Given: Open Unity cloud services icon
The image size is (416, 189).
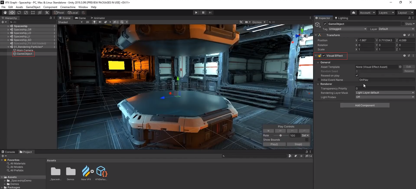Looking at the screenshot, I should tap(354, 13).
